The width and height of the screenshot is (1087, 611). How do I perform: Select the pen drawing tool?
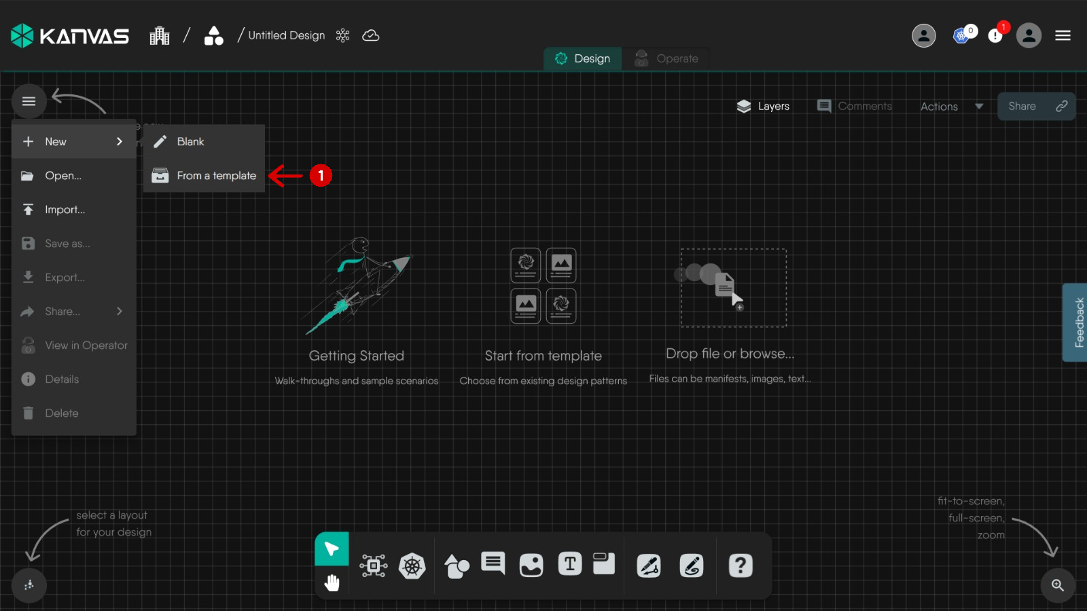coord(649,566)
